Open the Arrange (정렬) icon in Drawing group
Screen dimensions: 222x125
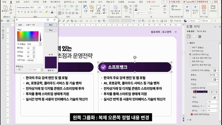[x=92, y=7]
